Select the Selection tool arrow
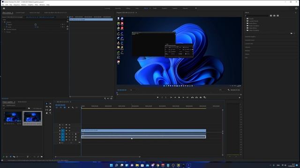This screenshot has height=168, width=300. [x=47, y=104]
